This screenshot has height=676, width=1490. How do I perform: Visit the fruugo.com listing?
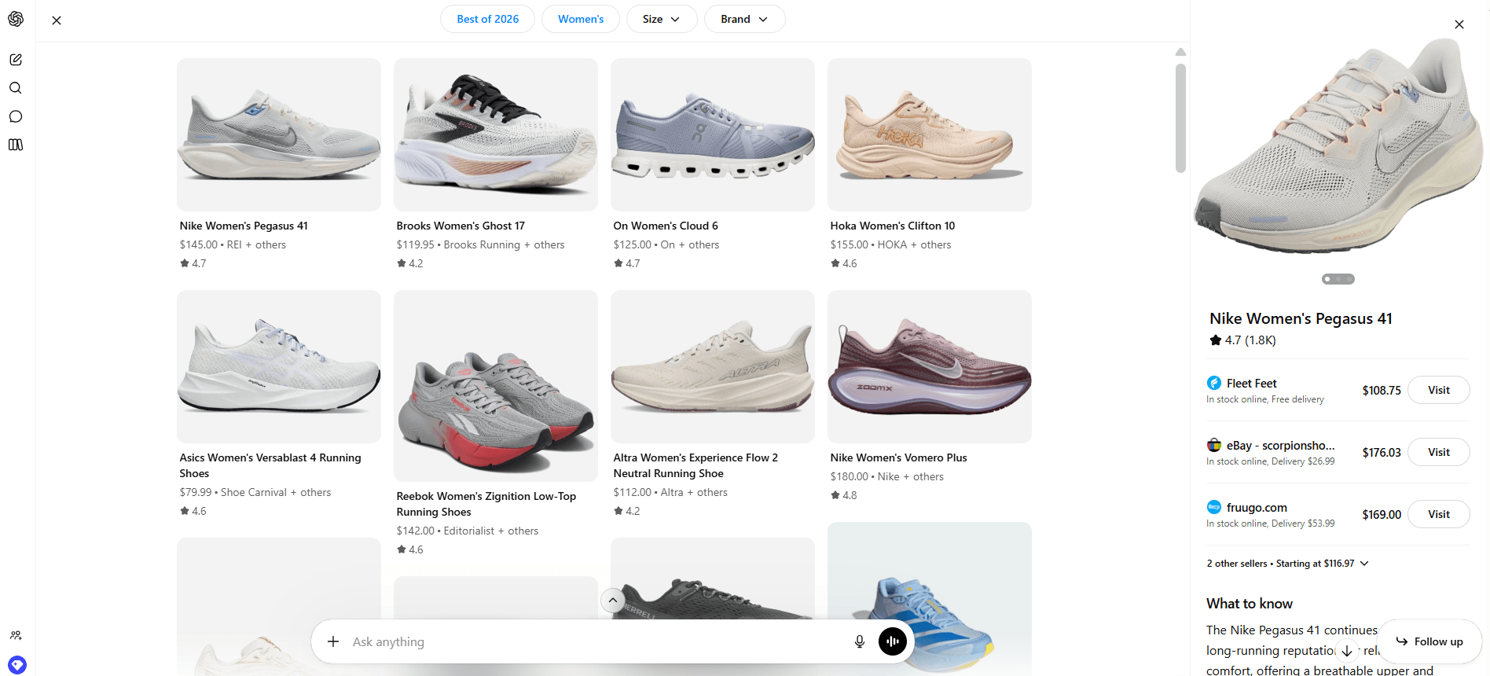pos(1438,514)
